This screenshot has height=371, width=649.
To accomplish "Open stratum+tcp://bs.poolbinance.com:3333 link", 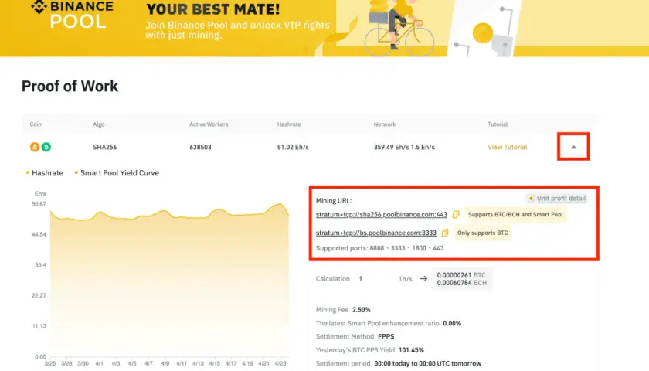I will tap(375, 233).
